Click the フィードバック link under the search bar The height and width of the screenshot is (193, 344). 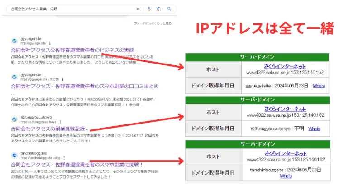(144, 23)
